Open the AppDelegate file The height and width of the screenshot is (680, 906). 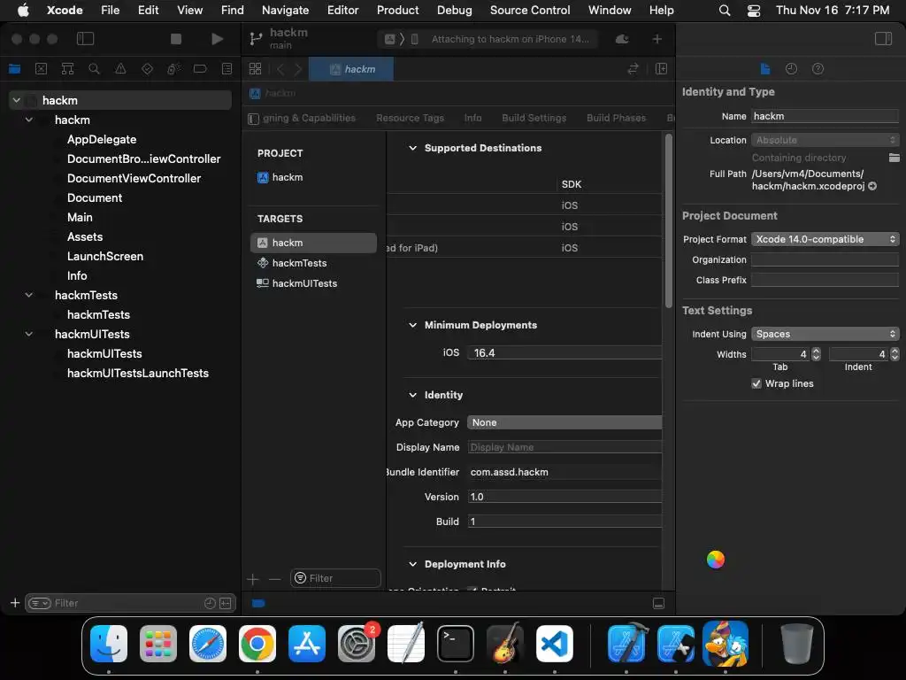102,139
